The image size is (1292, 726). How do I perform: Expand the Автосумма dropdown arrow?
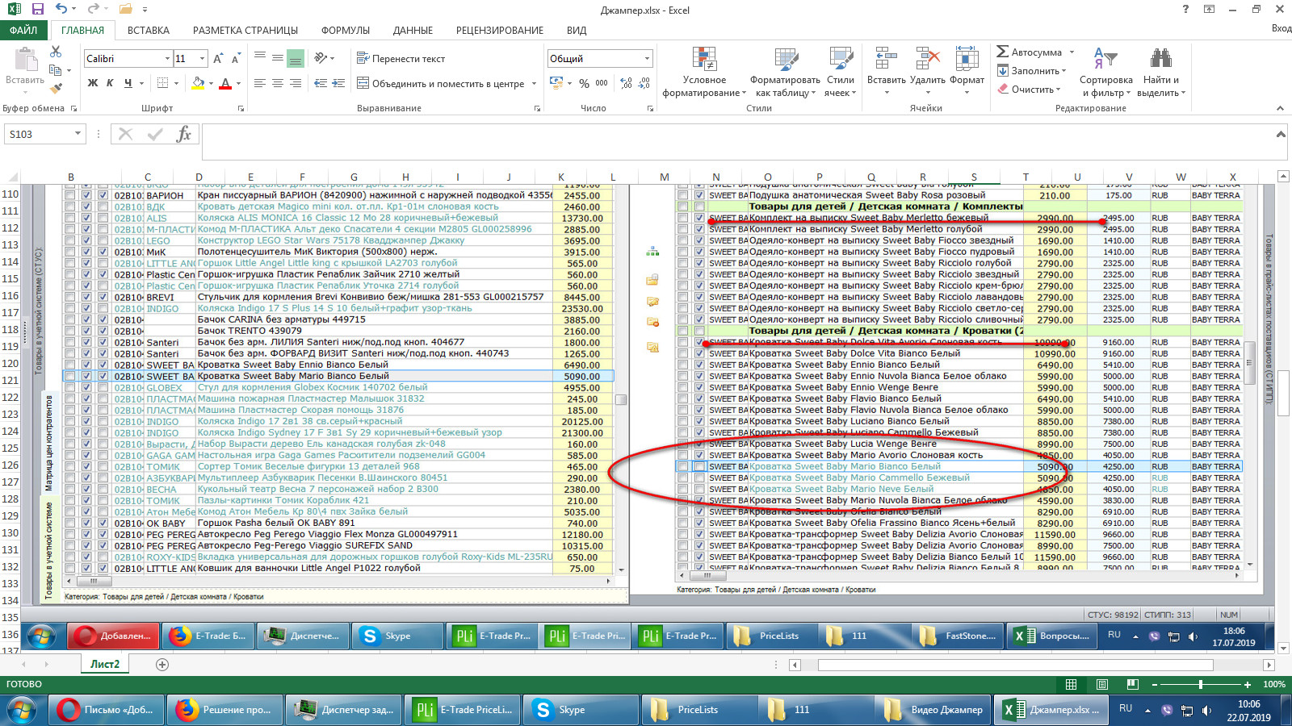click(x=1072, y=52)
